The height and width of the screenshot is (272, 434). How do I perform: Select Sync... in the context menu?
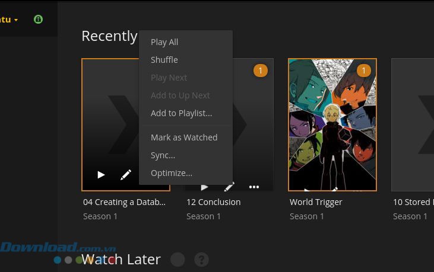163,155
